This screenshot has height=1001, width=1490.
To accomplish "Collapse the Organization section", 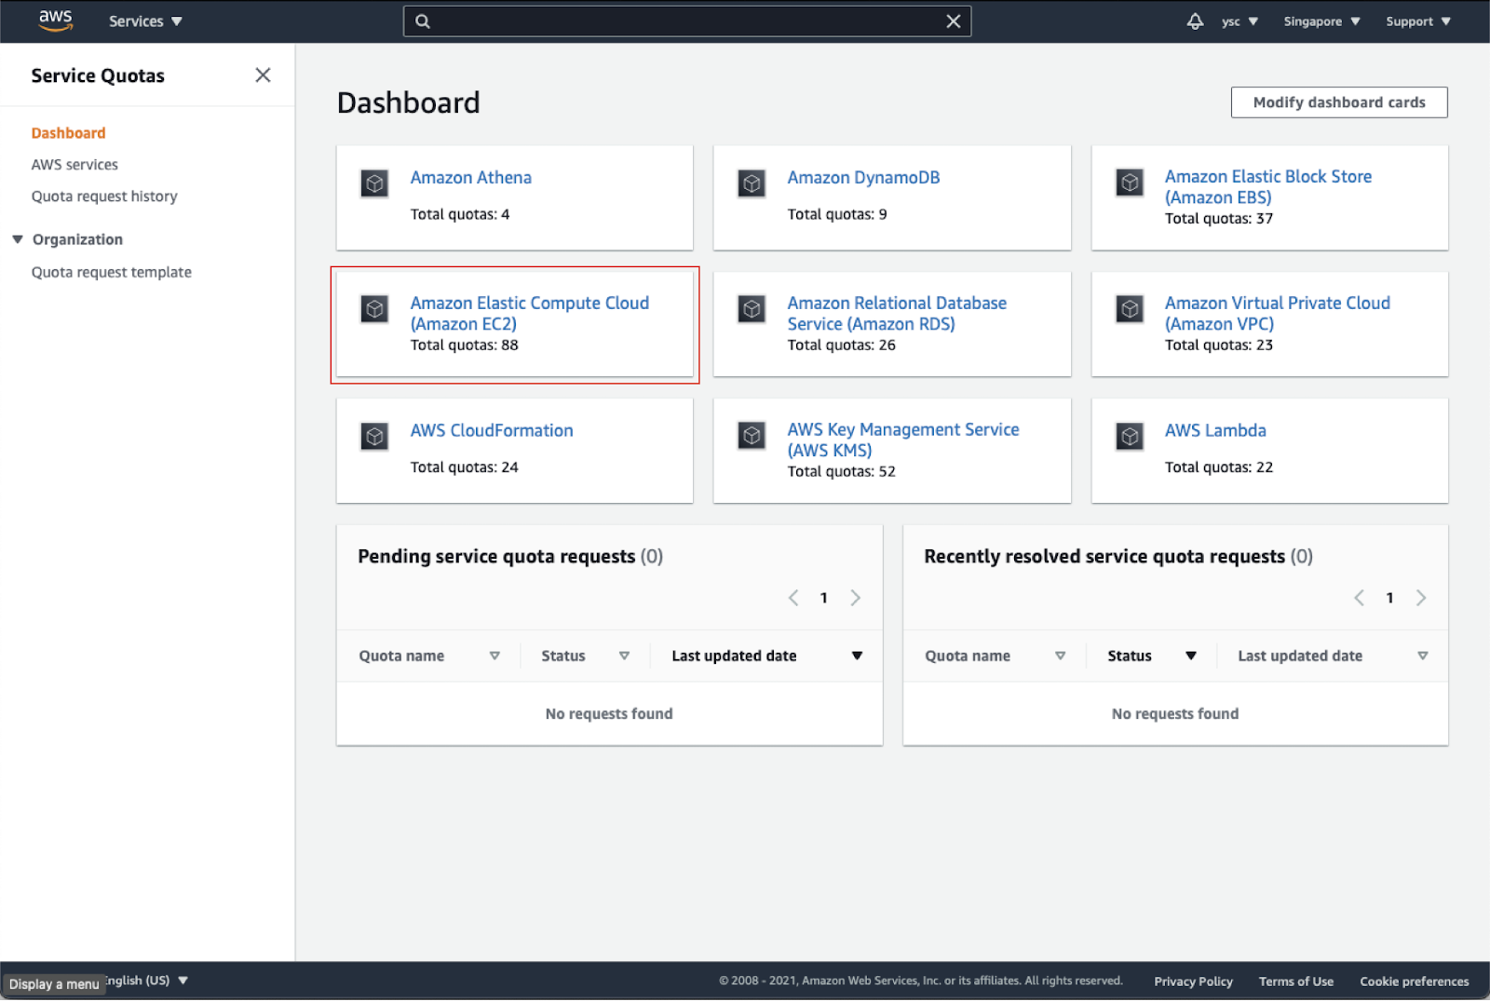I will point(18,239).
